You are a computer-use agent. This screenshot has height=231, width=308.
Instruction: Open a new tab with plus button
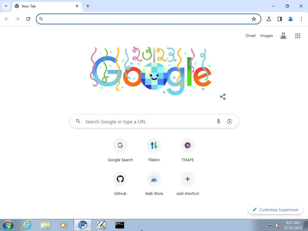(x=88, y=6)
